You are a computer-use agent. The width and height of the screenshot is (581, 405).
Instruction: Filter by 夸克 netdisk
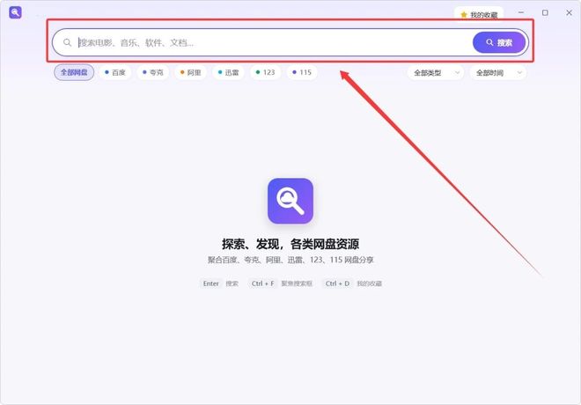pyautogui.click(x=152, y=72)
